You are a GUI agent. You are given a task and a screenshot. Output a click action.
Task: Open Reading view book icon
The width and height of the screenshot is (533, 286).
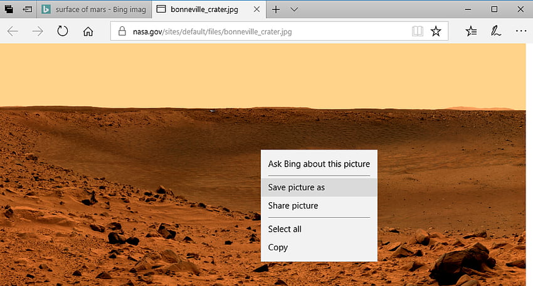pos(418,31)
